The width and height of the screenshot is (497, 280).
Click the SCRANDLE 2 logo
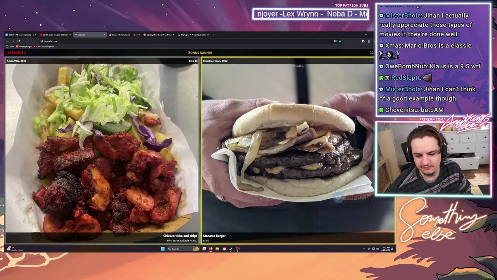[x=16, y=52]
